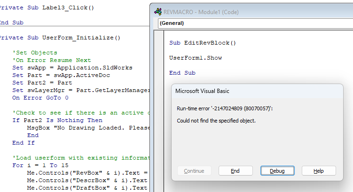353x192 pixels.
Task: Place cursor on On Error GoTo 0
Action: point(40,98)
